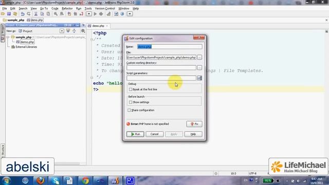This screenshot has width=329, height=185.
Task: Open the Version Control menu
Action: [x=105, y=8]
